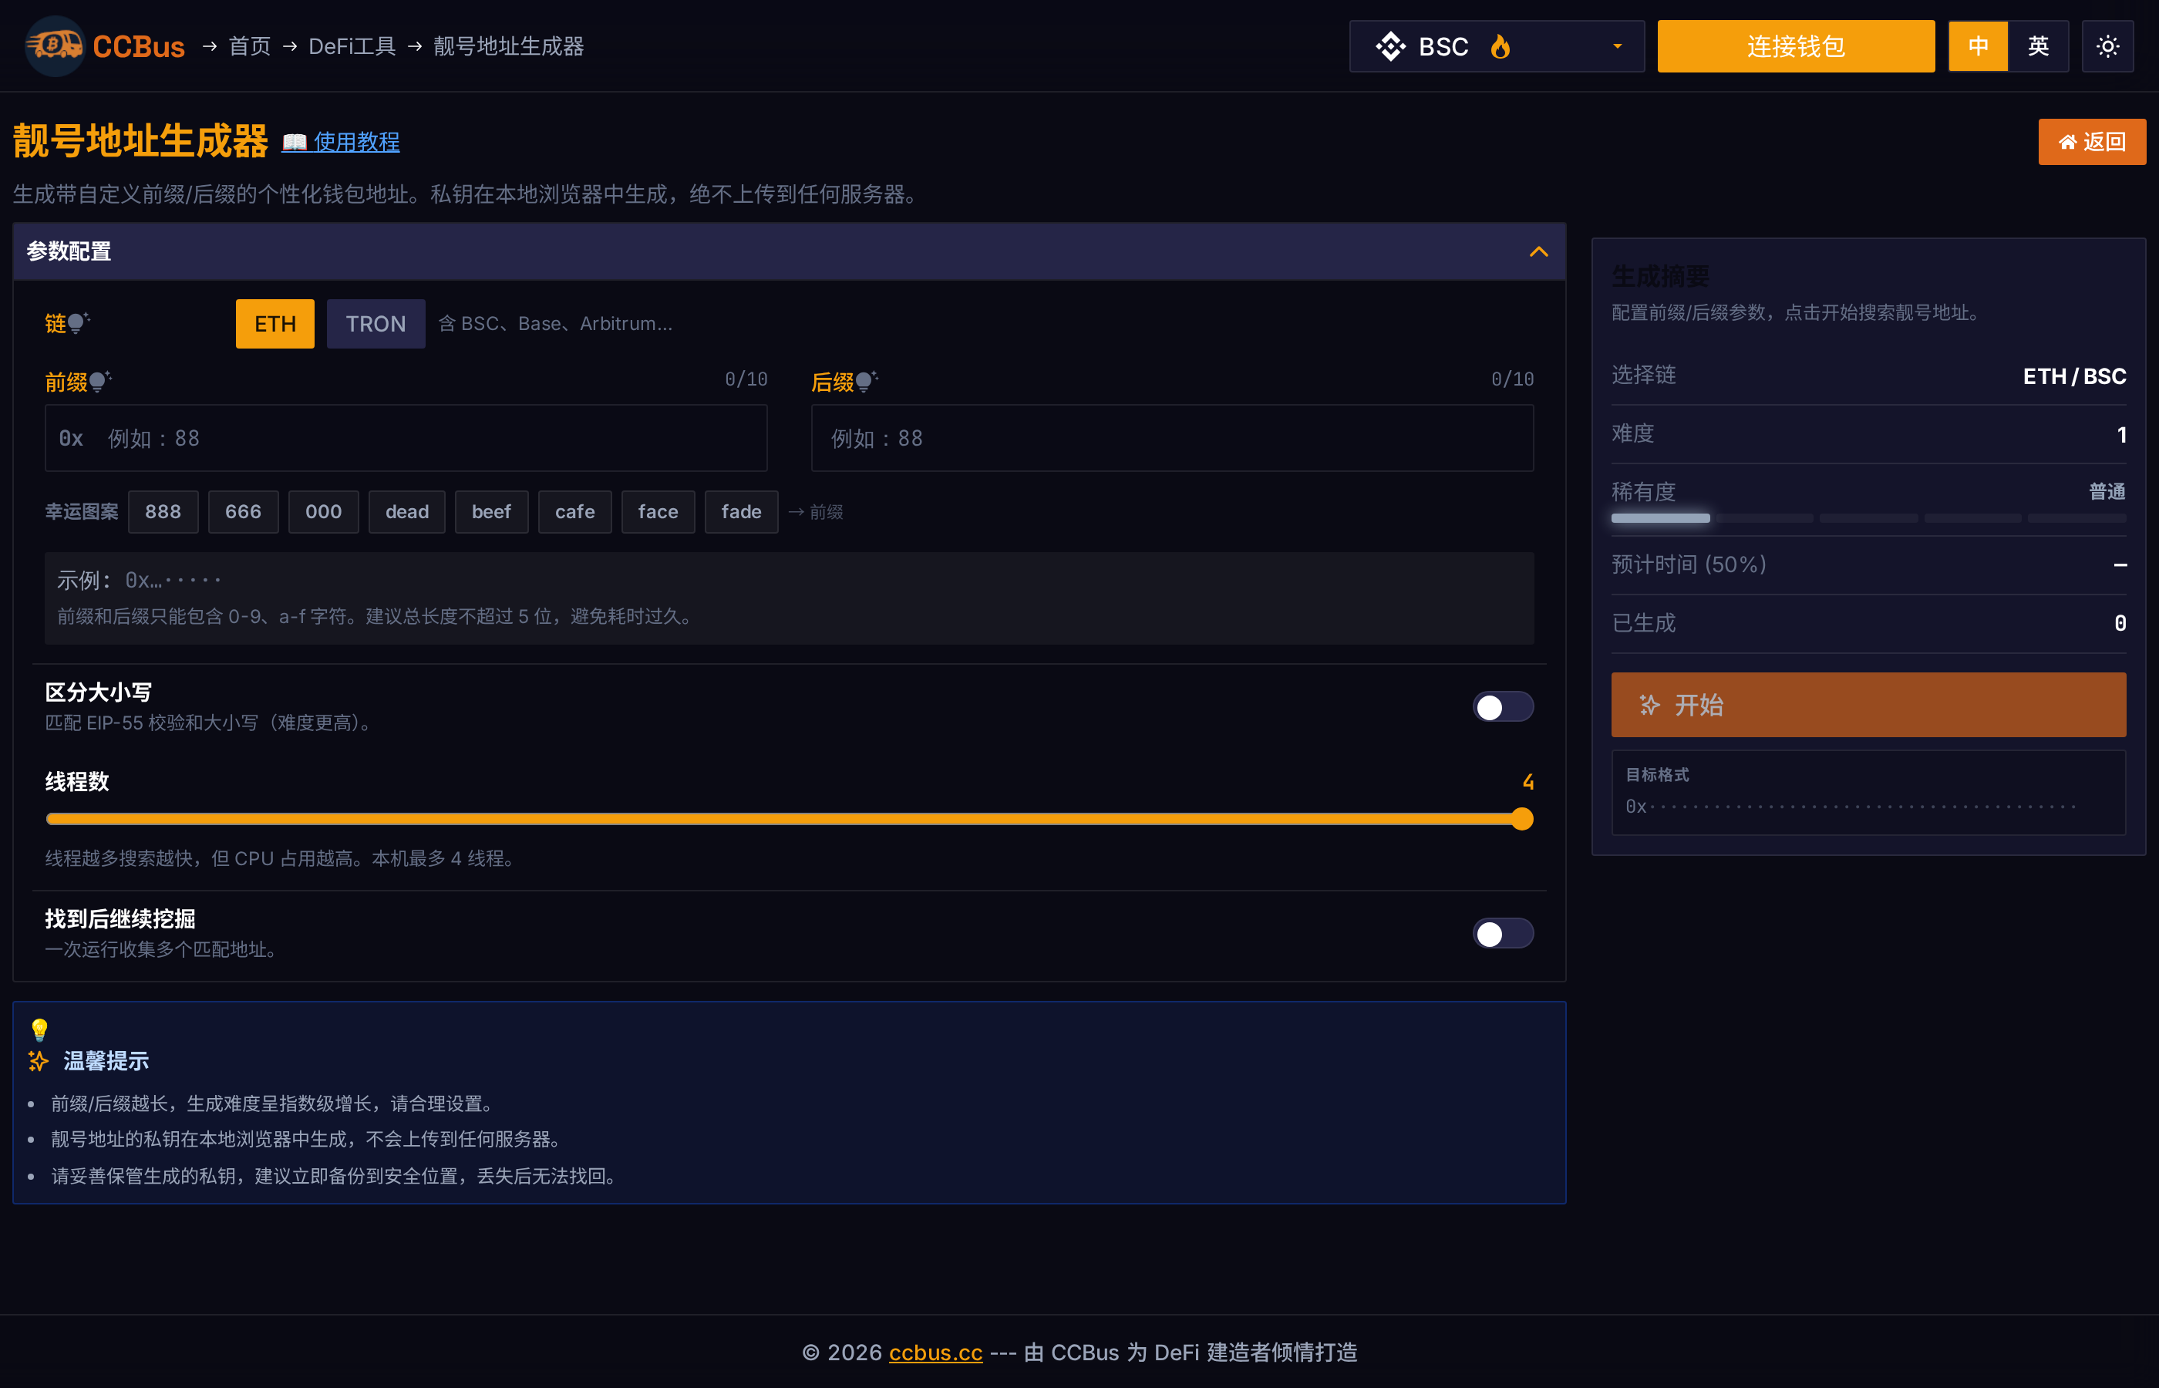This screenshot has width=2159, height=1388.
Task: Click the lightbulb hint icon next to 前缀
Action: pos(100,380)
